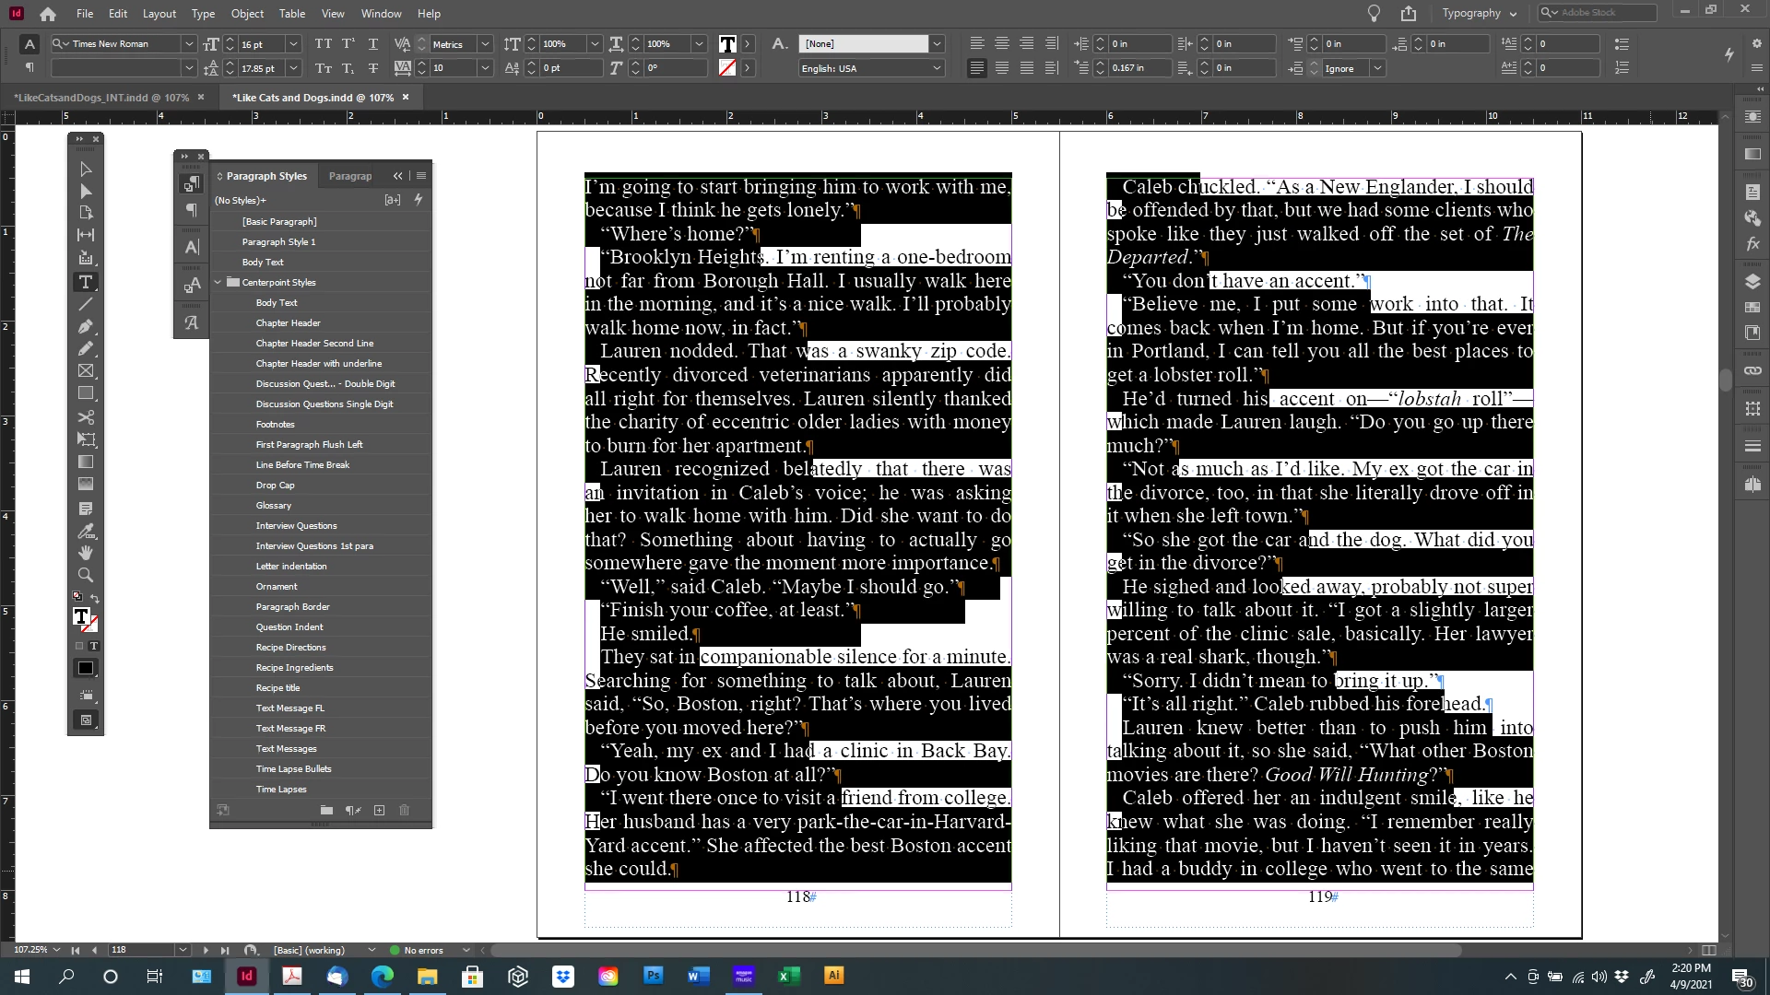Select the Selection tool arrow
The width and height of the screenshot is (1770, 995).
click(86, 170)
